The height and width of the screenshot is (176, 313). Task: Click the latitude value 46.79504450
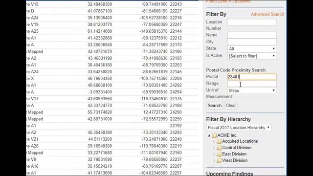[100, 78]
